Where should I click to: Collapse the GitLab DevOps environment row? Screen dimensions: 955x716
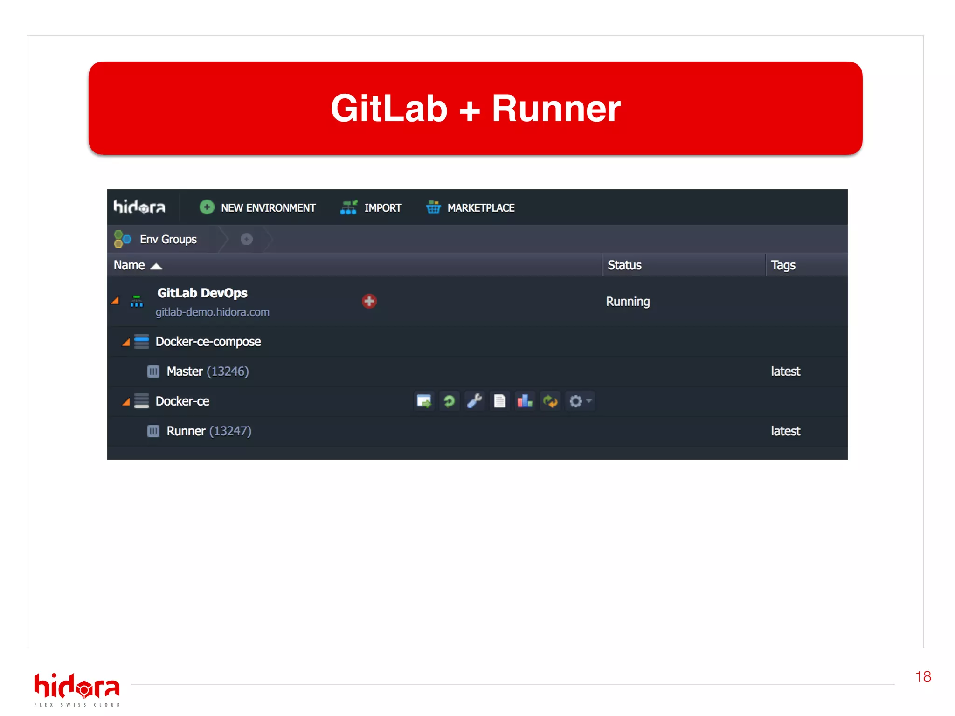115,301
